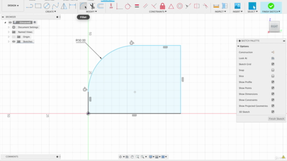The width and height of the screenshot is (287, 161).
Task: Expand the Document Settings tree node
Action: coord(9,27)
